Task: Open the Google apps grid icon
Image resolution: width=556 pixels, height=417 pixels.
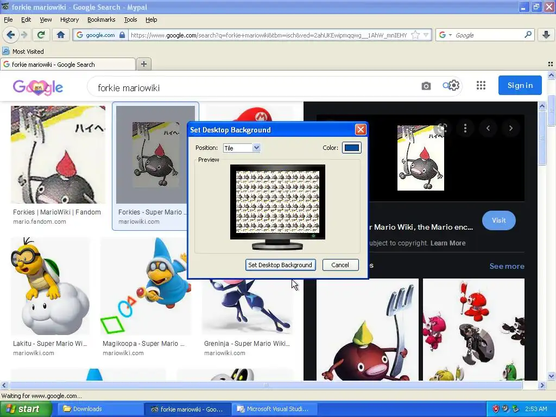Action: click(481, 85)
